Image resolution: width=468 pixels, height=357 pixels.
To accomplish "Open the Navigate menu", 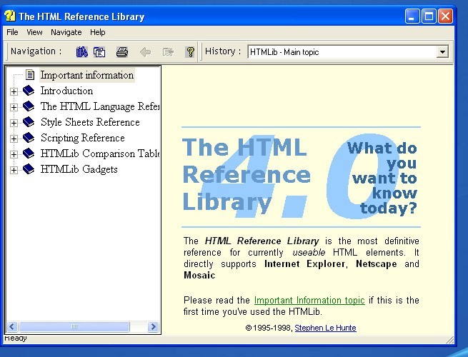I will pos(66,32).
